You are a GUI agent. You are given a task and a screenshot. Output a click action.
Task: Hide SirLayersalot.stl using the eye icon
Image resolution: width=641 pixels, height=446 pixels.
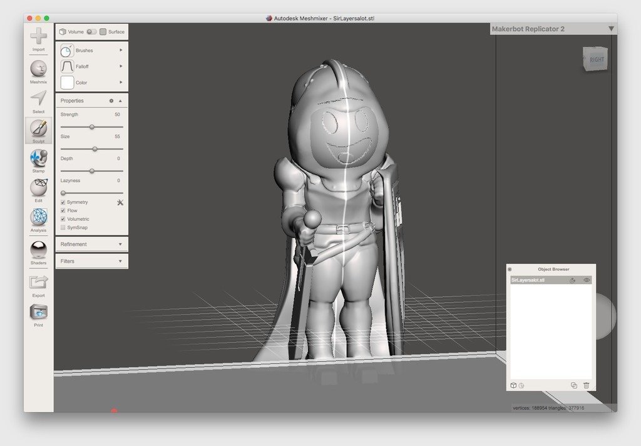(587, 280)
